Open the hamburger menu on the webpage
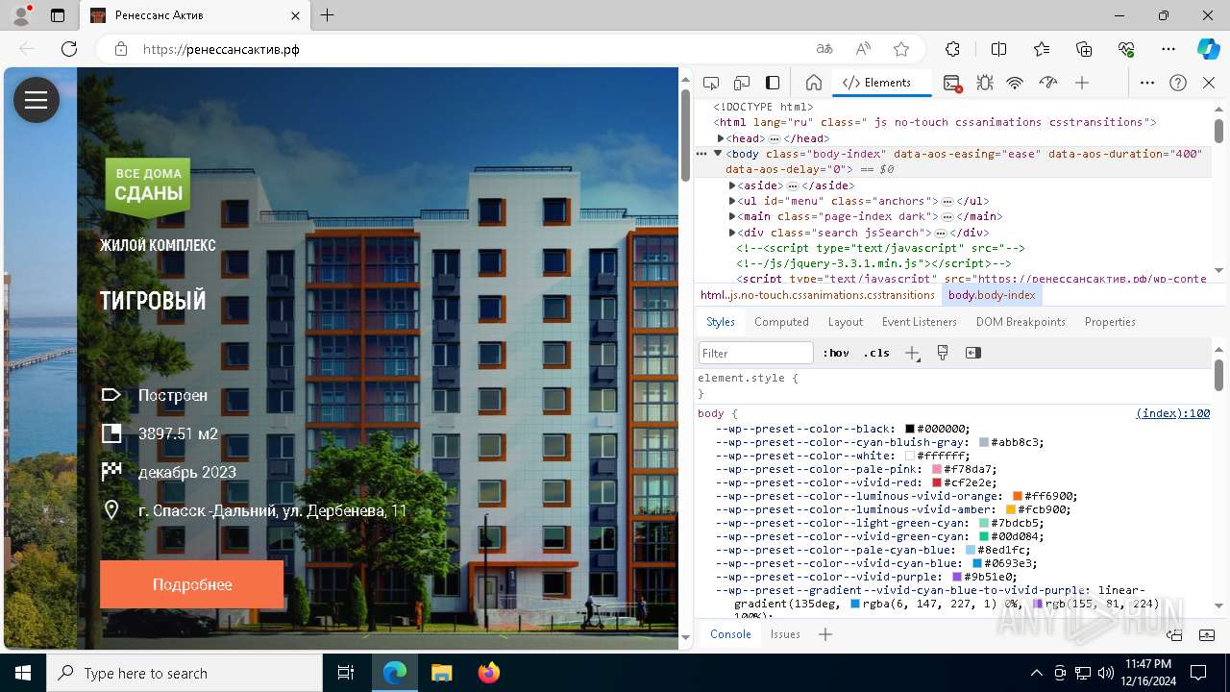This screenshot has width=1230, height=692. (x=37, y=100)
